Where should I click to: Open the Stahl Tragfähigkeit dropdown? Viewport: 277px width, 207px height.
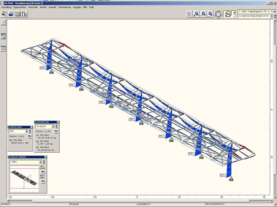click(x=274, y=11)
